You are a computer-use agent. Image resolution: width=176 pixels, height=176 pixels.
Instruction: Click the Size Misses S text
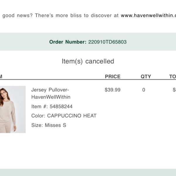(x=49, y=125)
